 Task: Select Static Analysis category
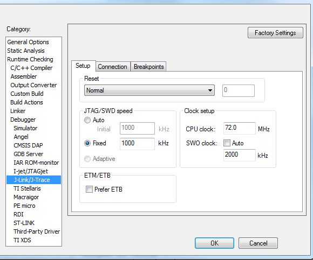click(26, 51)
